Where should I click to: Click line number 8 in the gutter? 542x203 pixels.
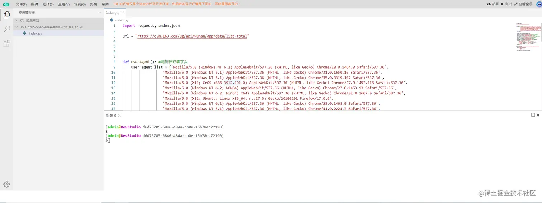[114, 62]
